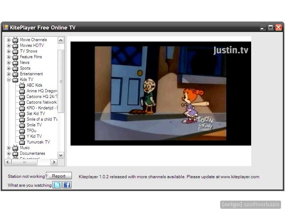Select the Sat Kid TV channel
The height and width of the screenshot is (213, 285).
pos(36,114)
